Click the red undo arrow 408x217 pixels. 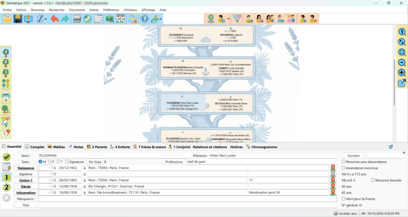point(55,19)
